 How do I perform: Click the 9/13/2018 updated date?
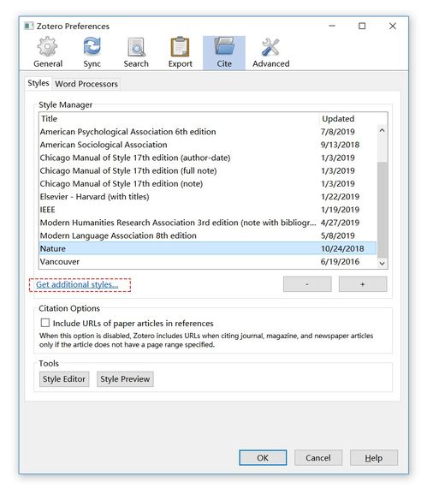(340, 145)
